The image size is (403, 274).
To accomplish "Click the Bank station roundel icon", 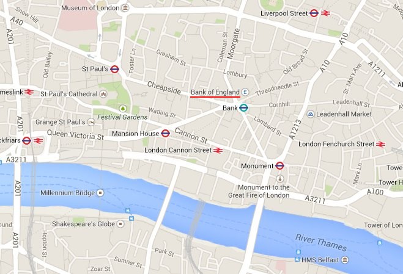I will [x=243, y=108].
